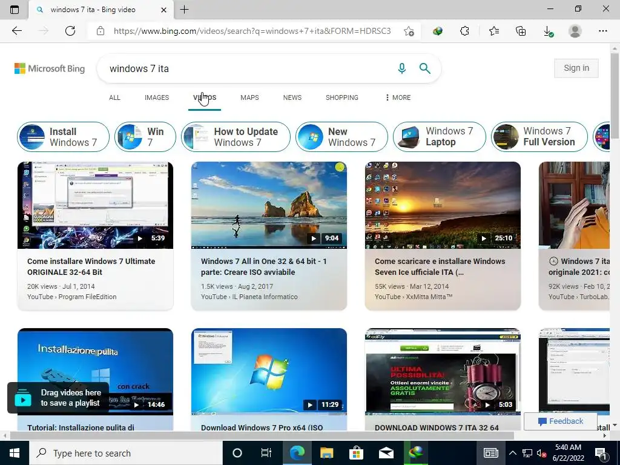Switch to the NEWS tab

292,97
